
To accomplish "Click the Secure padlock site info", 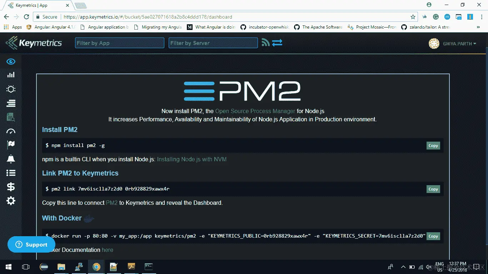I will 47,17.
